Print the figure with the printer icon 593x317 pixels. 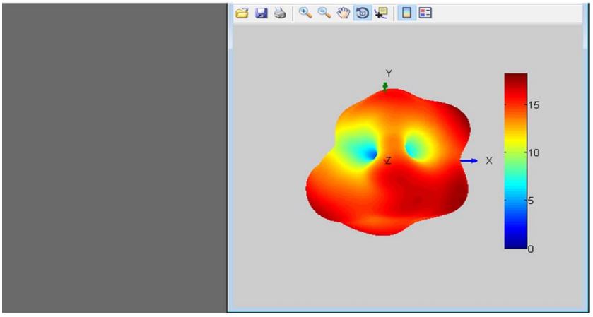[280, 13]
